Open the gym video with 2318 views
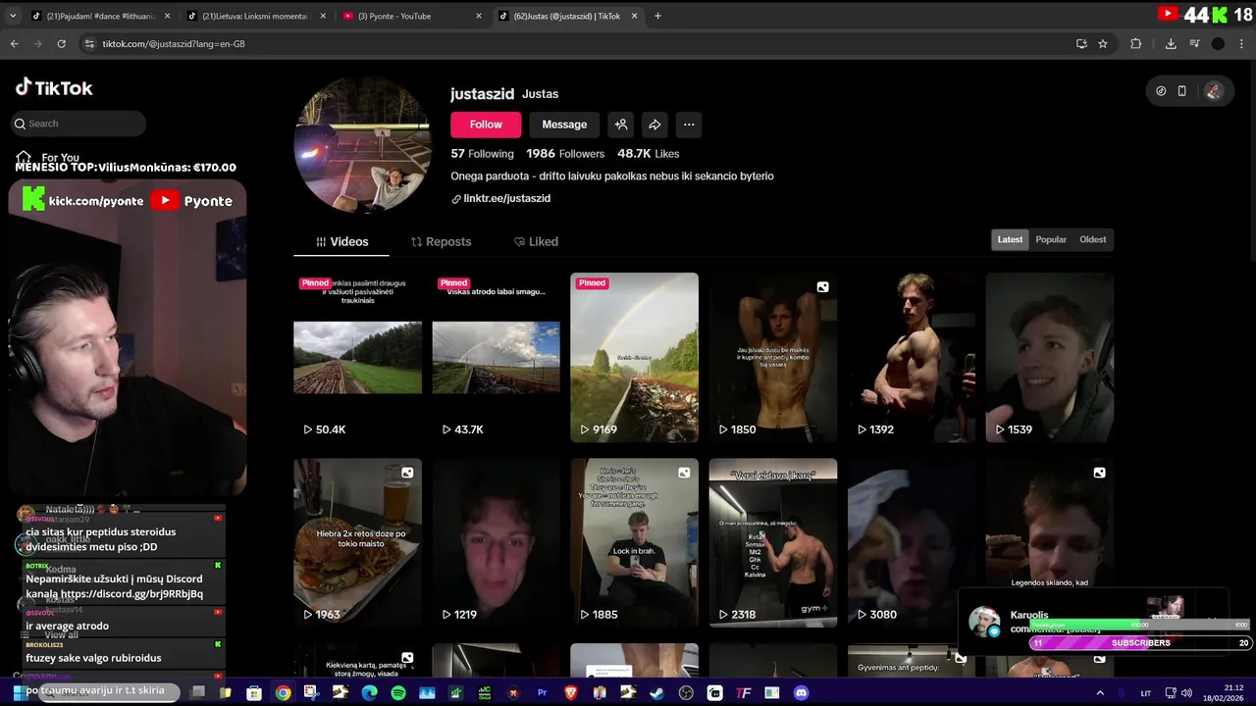1256x706 pixels. [x=773, y=542]
